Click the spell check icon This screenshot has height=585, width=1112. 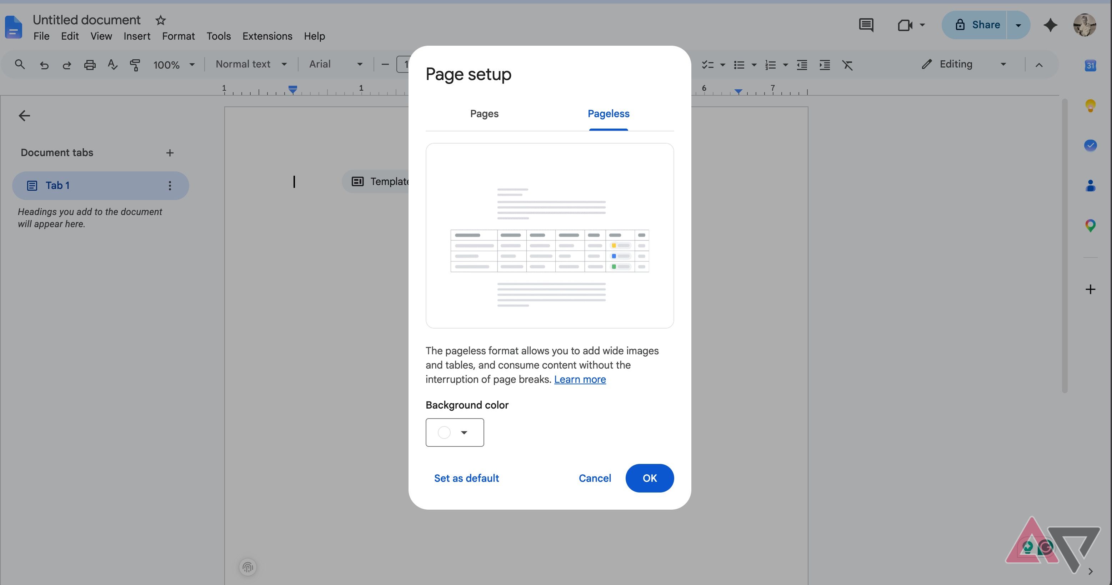pyautogui.click(x=112, y=65)
